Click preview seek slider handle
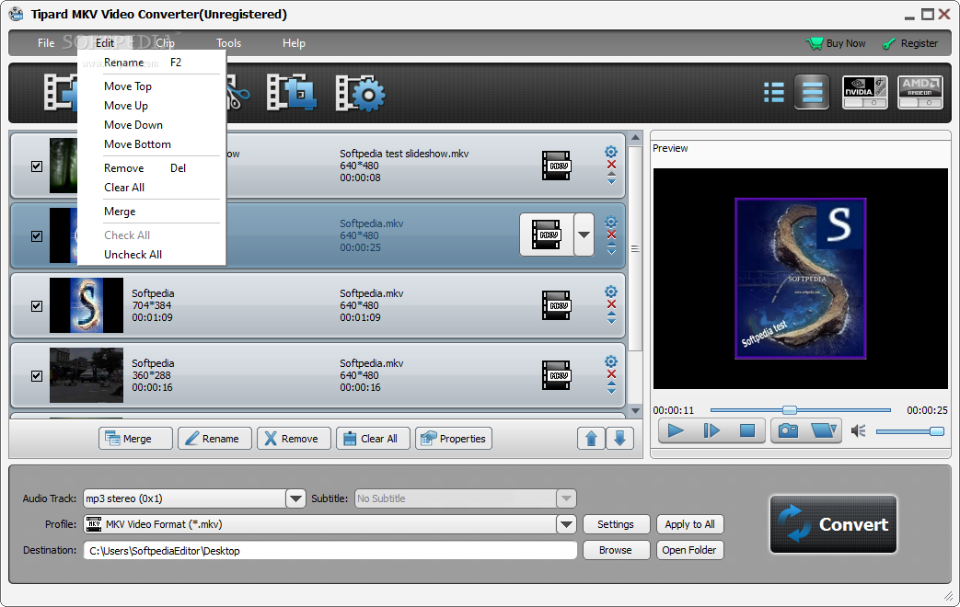The width and height of the screenshot is (960, 607). [790, 410]
